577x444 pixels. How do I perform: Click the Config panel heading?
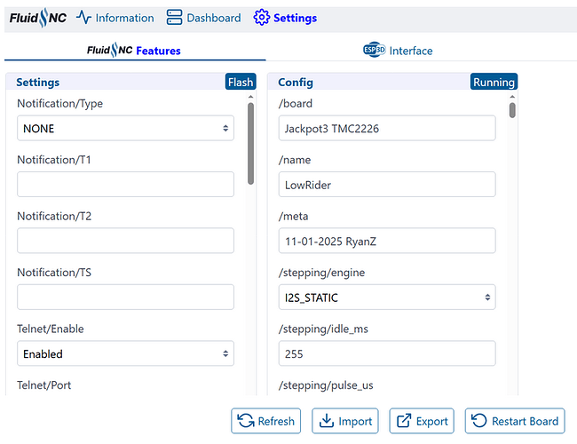(x=296, y=82)
